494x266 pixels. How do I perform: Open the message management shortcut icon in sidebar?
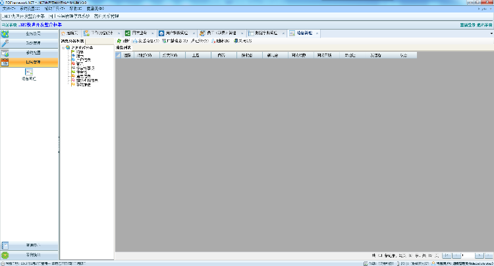click(x=29, y=75)
